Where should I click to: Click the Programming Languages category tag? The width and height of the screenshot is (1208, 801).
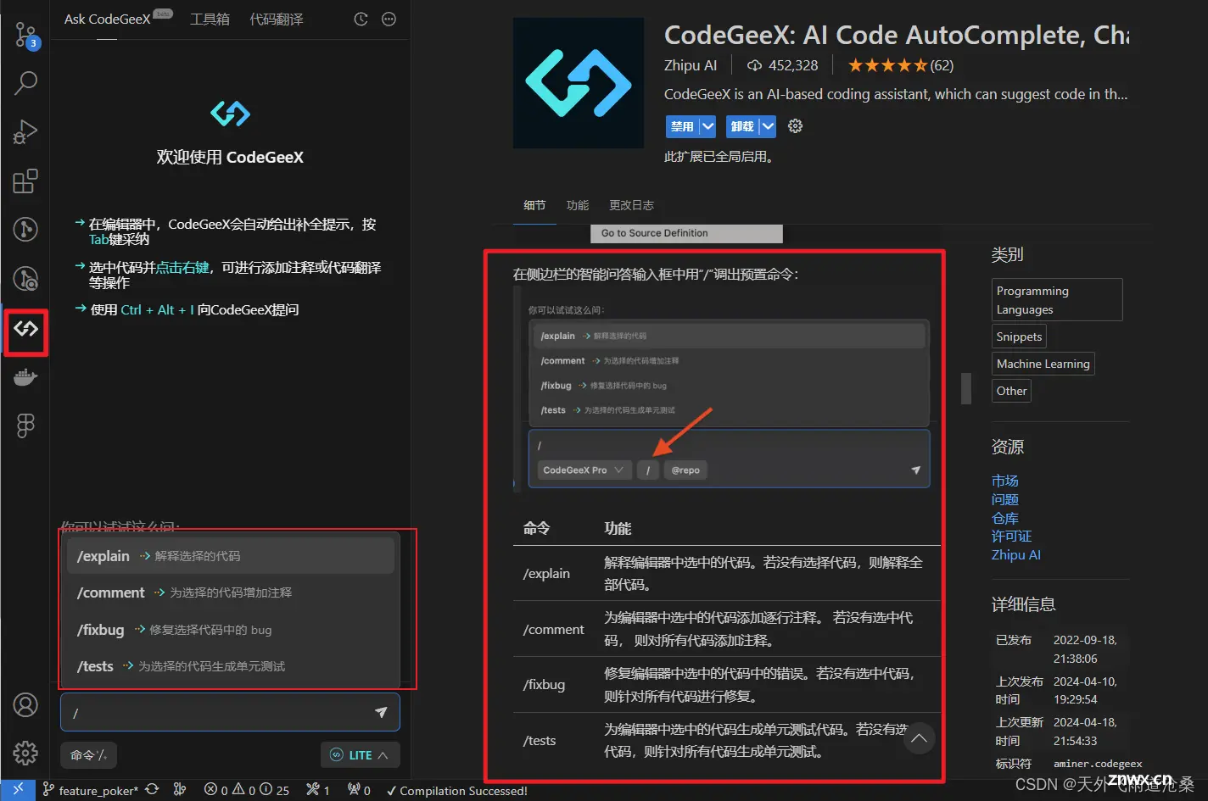pos(1057,300)
